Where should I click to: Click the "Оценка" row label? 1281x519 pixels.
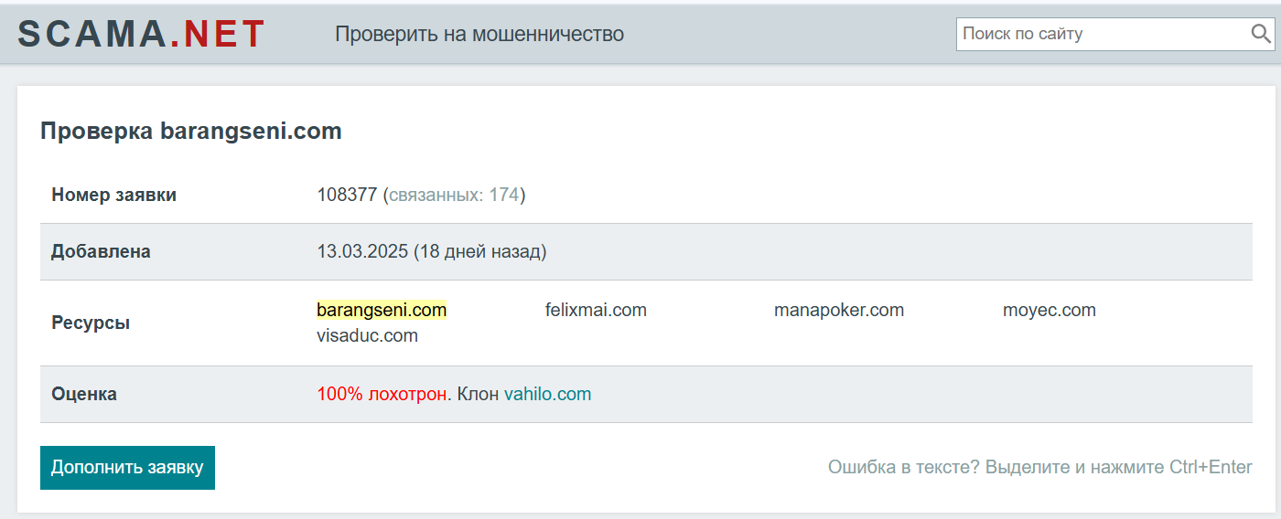(84, 395)
